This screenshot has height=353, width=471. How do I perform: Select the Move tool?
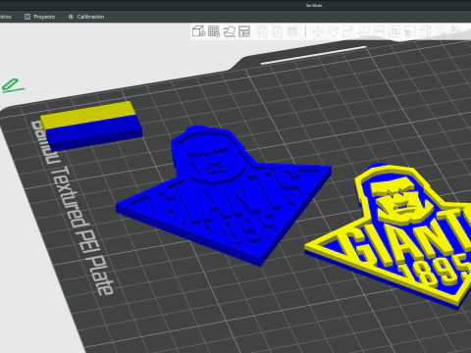click(x=318, y=31)
